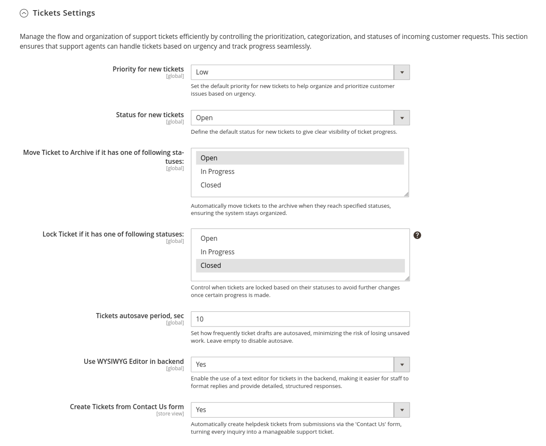Open the Status for new tickets dropdown

[x=292, y=118]
